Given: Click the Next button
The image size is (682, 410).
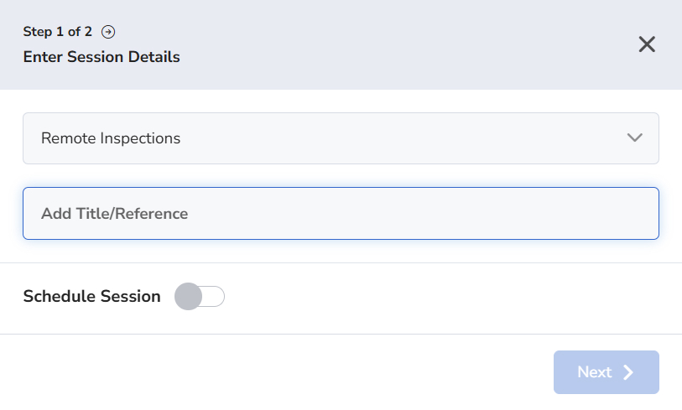Looking at the screenshot, I should [606, 372].
